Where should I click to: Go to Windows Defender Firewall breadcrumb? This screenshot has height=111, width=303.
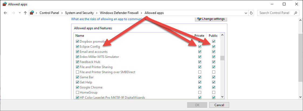tap(119, 13)
